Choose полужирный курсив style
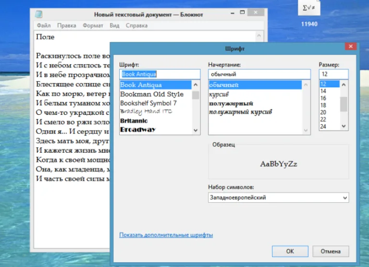 click(x=255, y=112)
